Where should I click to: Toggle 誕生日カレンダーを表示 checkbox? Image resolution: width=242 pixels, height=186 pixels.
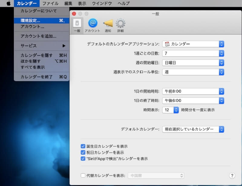click(x=83, y=146)
